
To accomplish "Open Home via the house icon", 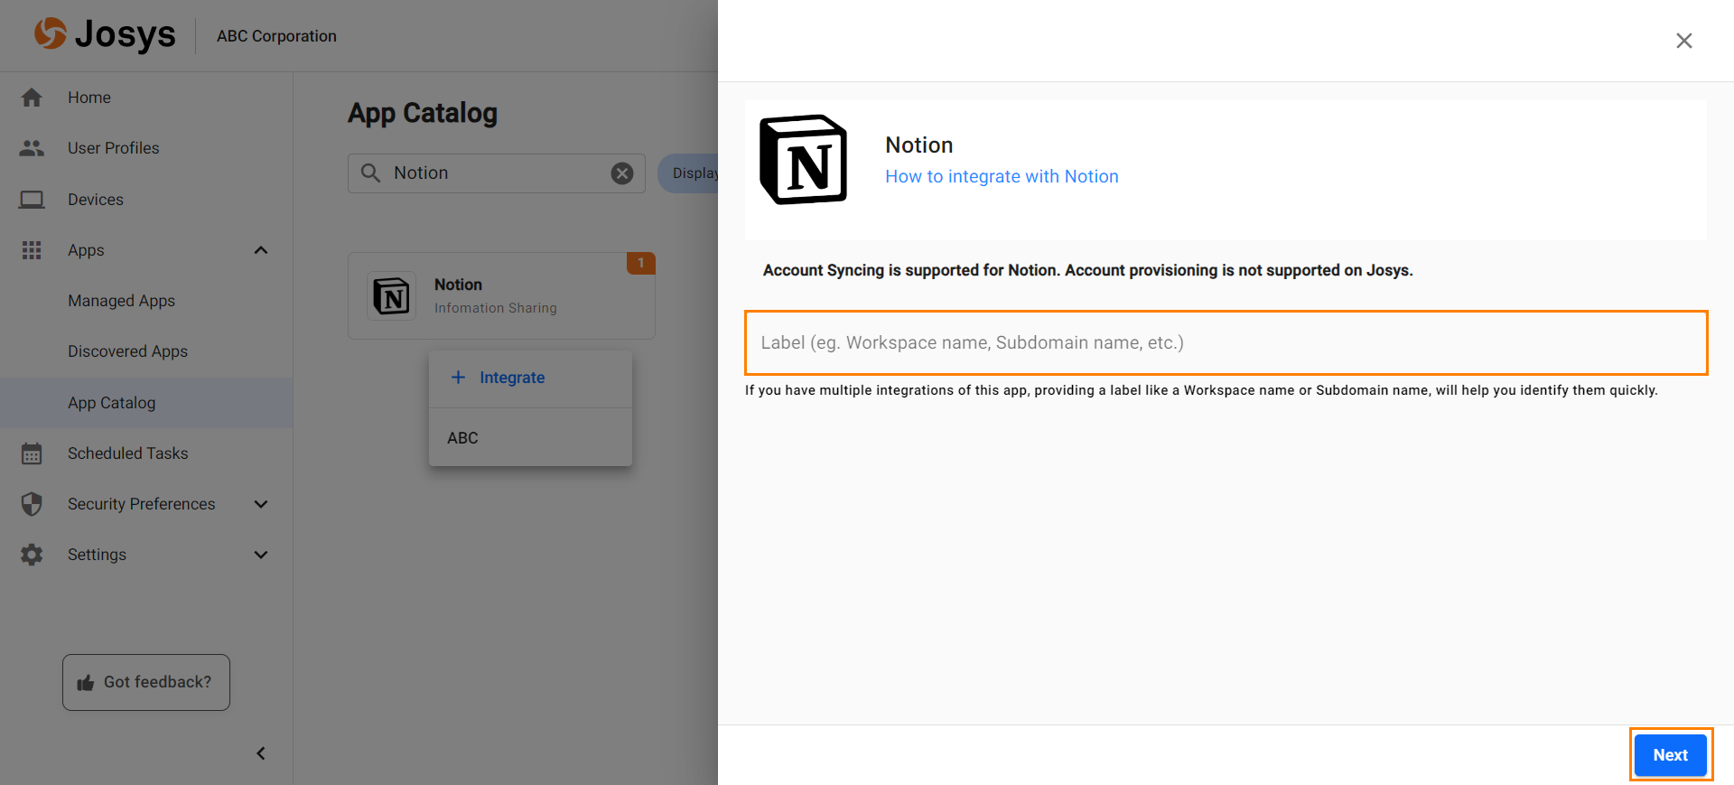I will [32, 98].
